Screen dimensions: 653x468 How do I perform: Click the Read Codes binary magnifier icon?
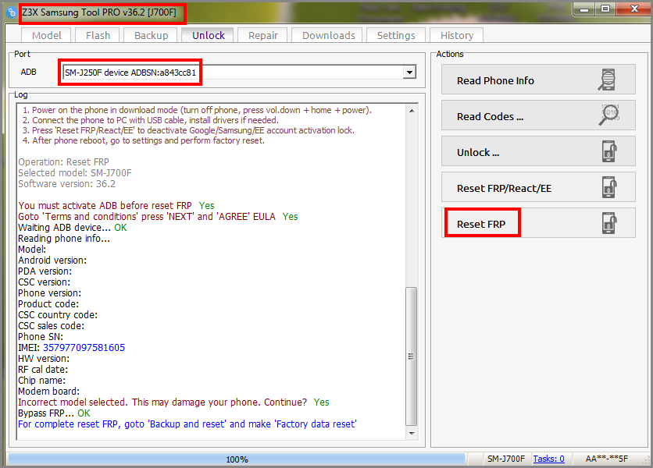pos(608,115)
